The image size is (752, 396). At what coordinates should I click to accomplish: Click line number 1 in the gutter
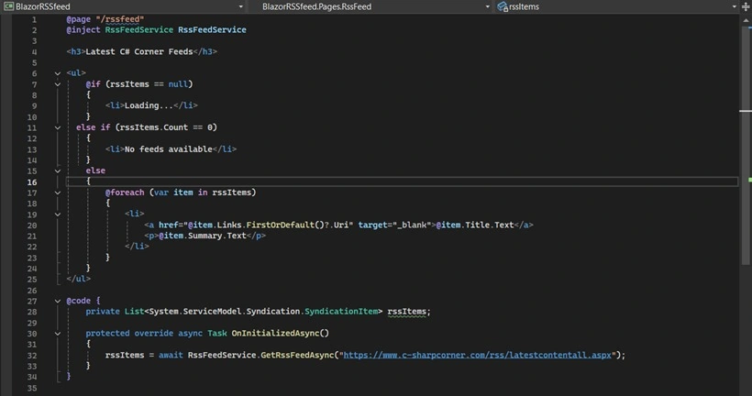click(x=34, y=19)
